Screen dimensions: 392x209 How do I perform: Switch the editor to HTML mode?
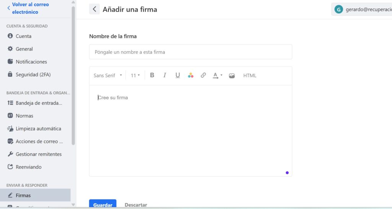tap(250, 76)
